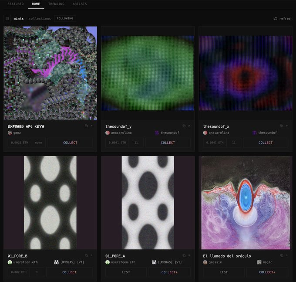Open thesoundof collection on thesoundof_x card

(x=268, y=133)
